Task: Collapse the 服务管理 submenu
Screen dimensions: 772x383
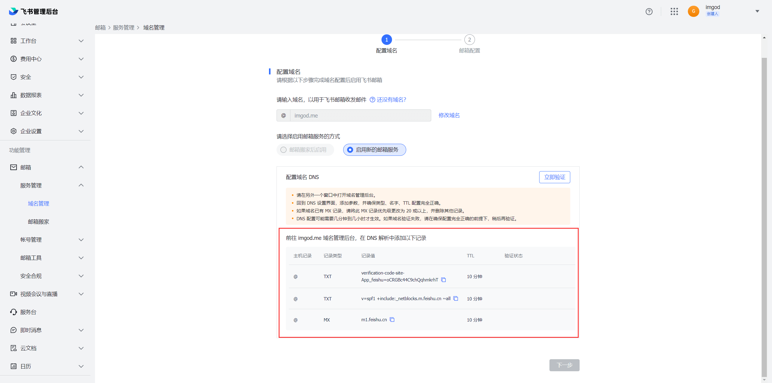Action: (81, 185)
